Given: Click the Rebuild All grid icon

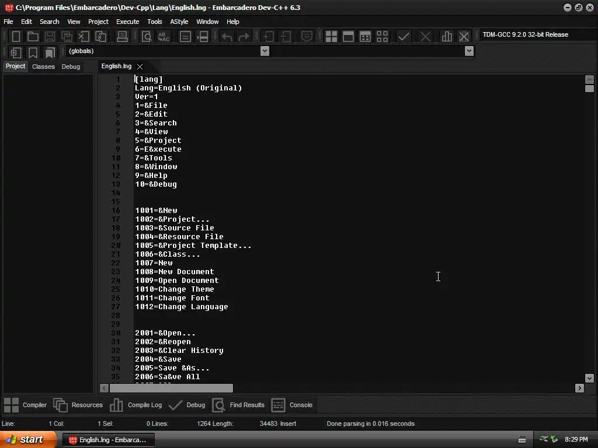Looking at the screenshot, I should [382, 37].
